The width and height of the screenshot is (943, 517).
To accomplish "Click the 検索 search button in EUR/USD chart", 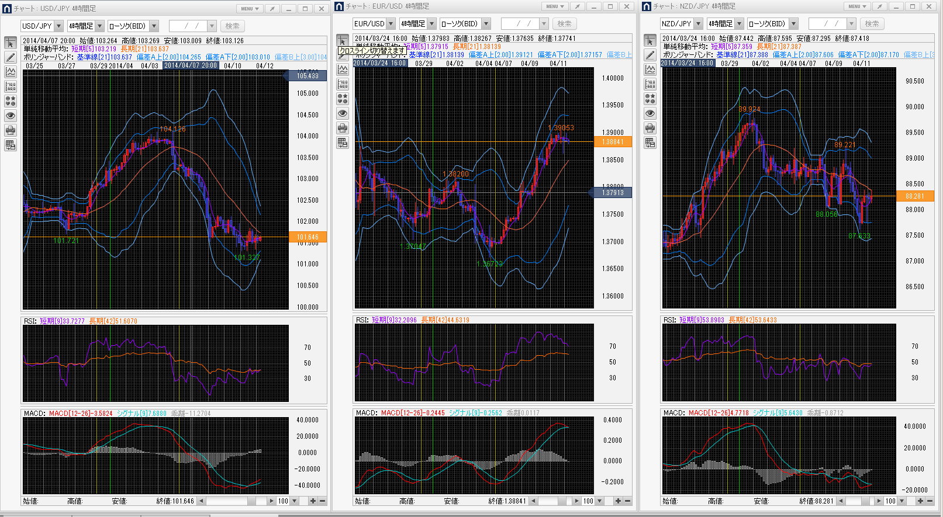I will coord(564,24).
